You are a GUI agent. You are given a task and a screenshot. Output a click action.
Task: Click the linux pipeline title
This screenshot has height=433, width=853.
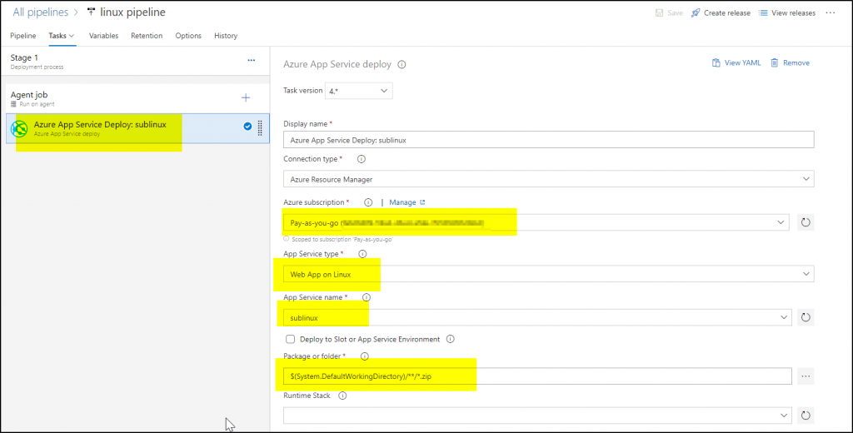(132, 12)
